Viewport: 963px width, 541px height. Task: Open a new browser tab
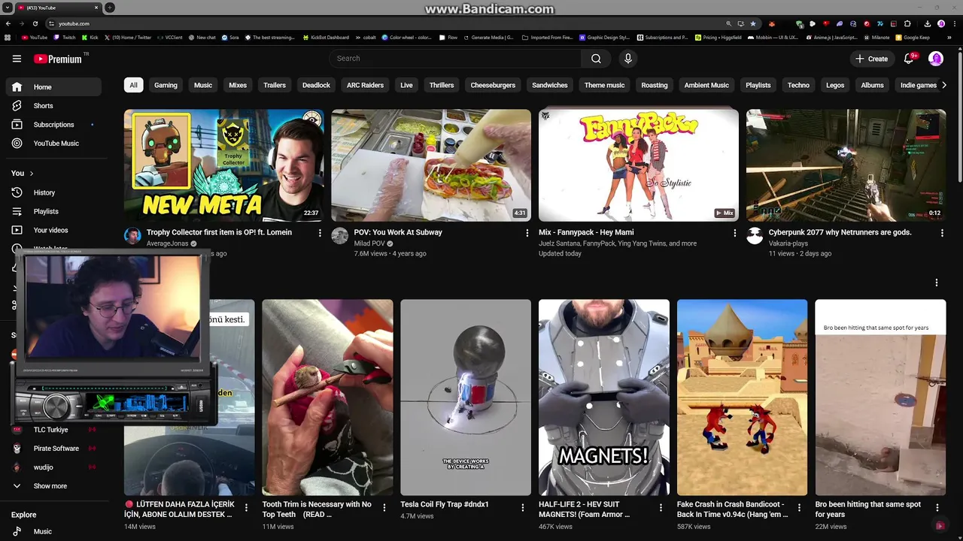click(x=110, y=8)
